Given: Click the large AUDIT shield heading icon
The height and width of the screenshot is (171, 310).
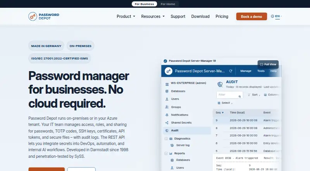Looking at the screenshot, I should [x=220, y=84].
